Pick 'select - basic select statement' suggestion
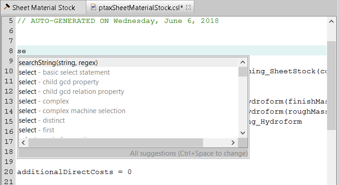 tap(64, 72)
